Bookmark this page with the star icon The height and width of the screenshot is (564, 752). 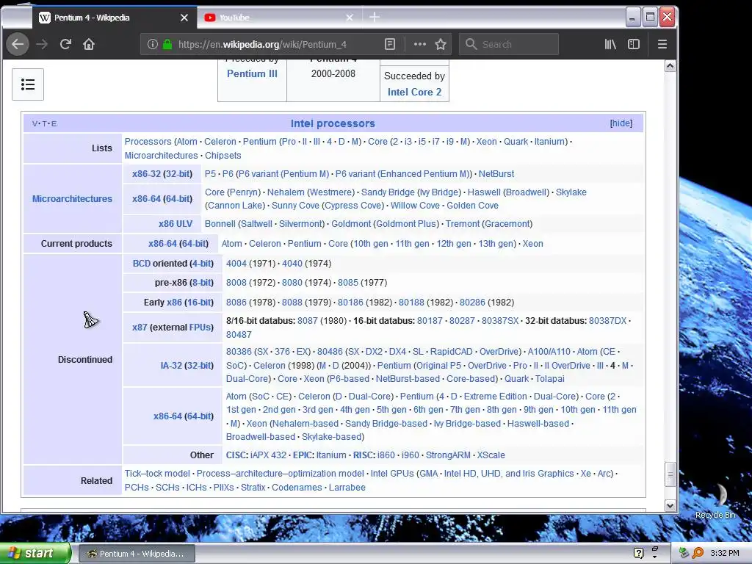pyautogui.click(x=441, y=45)
